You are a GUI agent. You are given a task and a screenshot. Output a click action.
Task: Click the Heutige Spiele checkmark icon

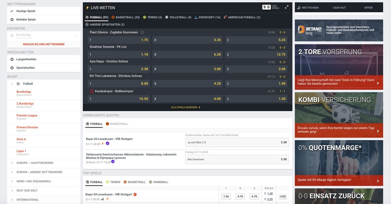pyautogui.click(x=12, y=11)
